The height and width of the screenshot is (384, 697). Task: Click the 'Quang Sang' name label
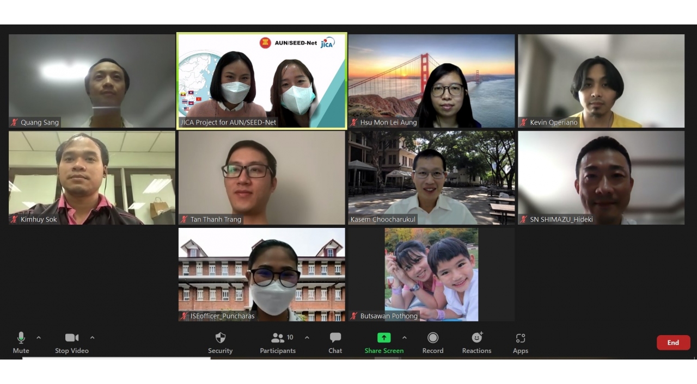coord(40,122)
